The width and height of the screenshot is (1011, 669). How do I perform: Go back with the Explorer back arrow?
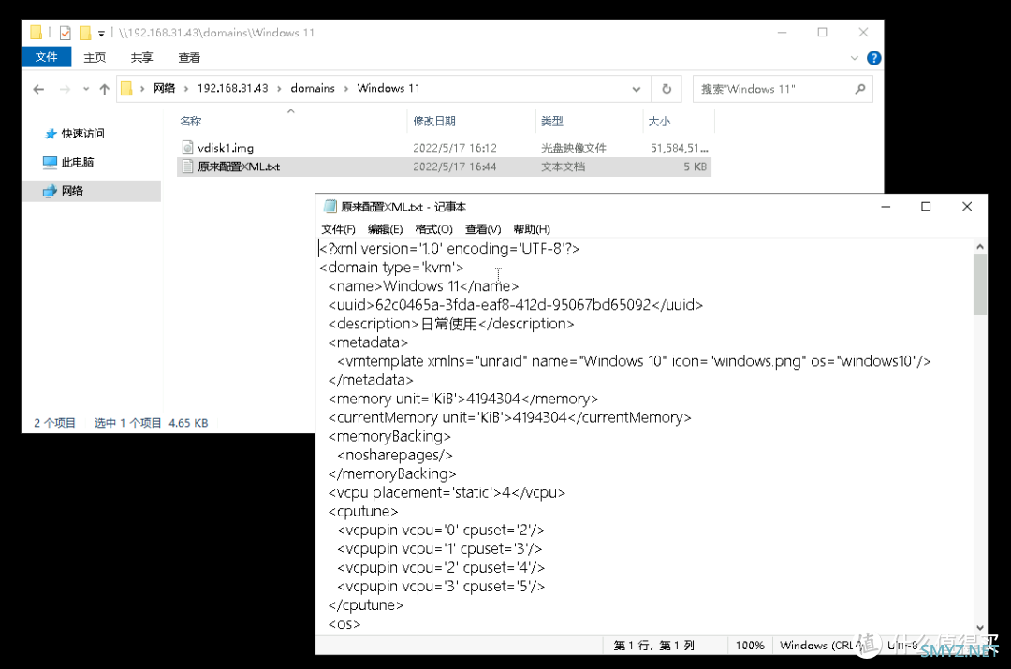[38, 89]
